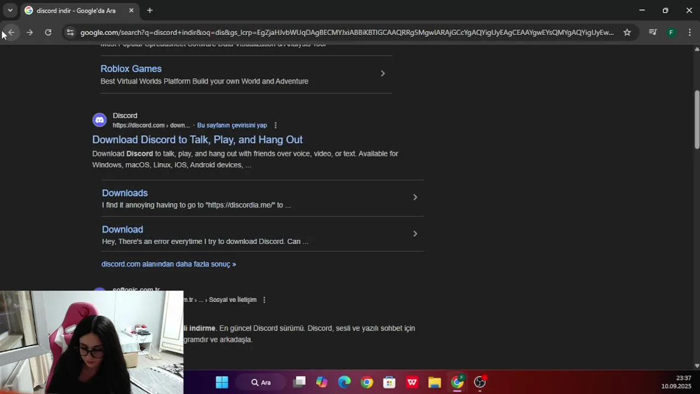Click the 'Hey, There's an error' snippet text
Screen dimensions: 700x394
pyautogui.click(x=205, y=241)
